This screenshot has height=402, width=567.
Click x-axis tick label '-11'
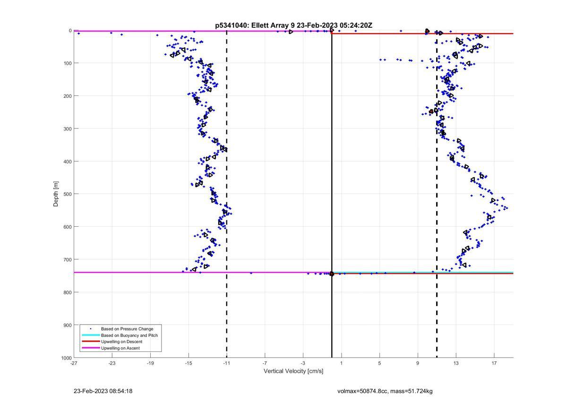pos(227,363)
